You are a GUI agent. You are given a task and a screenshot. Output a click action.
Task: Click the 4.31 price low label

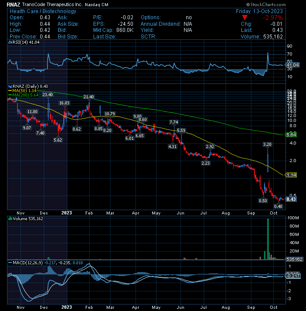pos(172,146)
